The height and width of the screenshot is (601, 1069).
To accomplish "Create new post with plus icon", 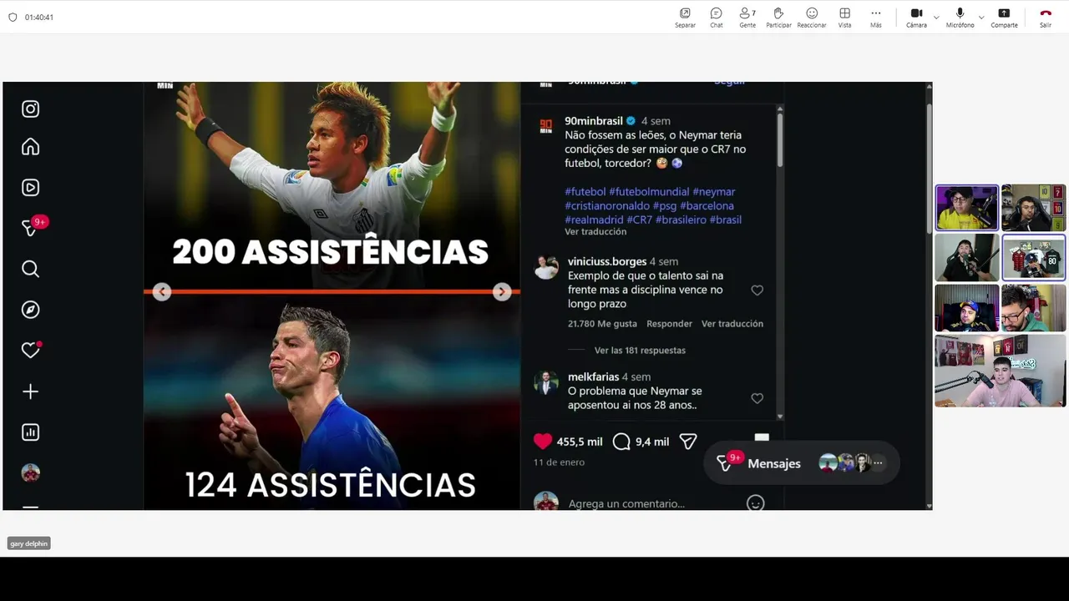I will click(31, 391).
